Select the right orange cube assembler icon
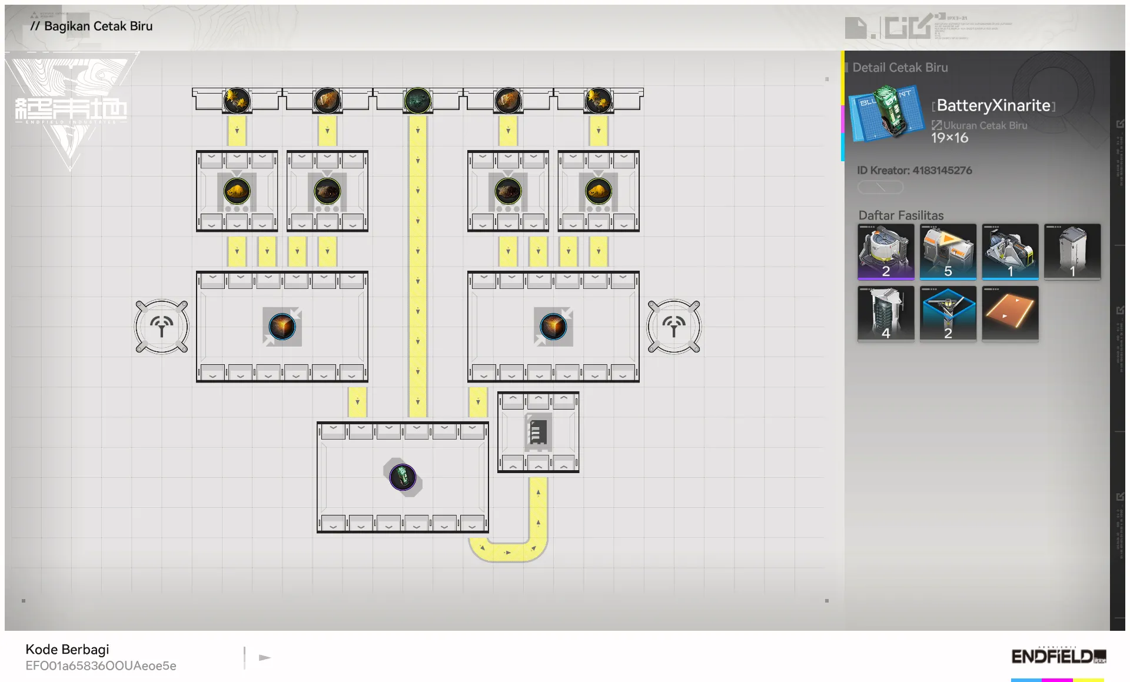 coord(553,327)
